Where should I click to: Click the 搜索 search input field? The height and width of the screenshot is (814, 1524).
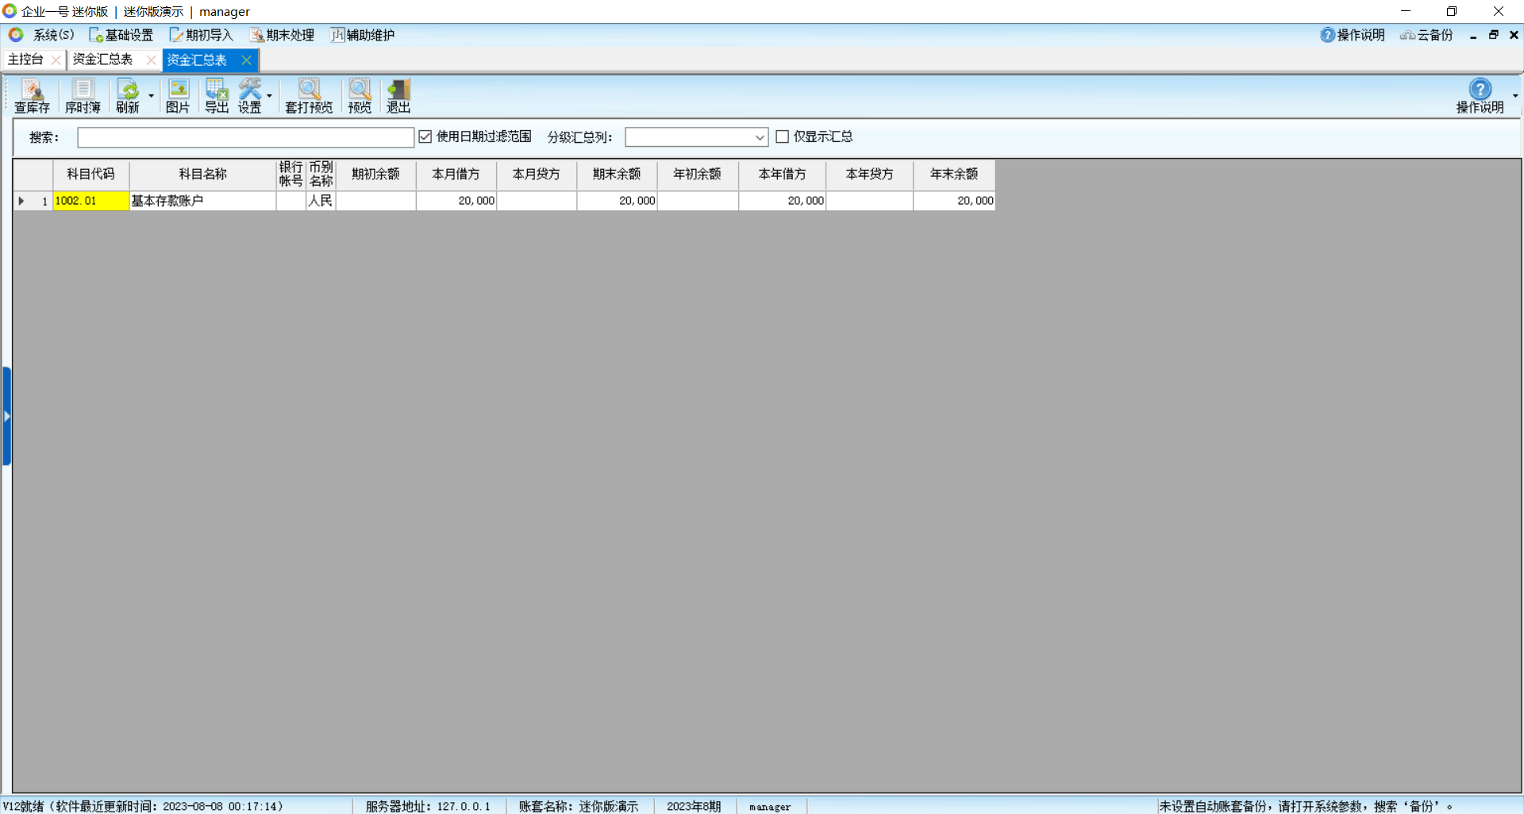pyautogui.click(x=245, y=137)
